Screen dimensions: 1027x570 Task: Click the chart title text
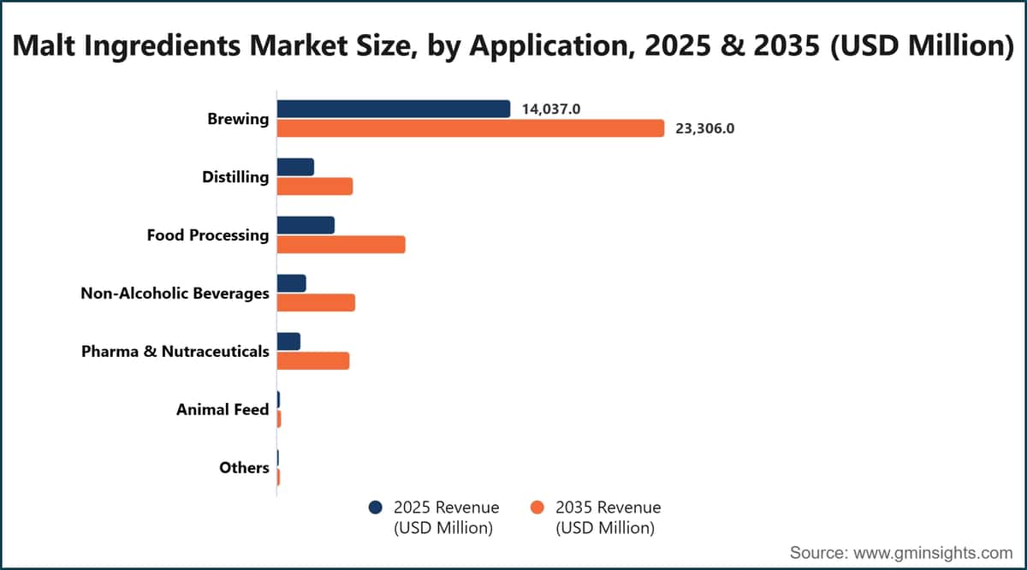pyautogui.click(x=513, y=45)
